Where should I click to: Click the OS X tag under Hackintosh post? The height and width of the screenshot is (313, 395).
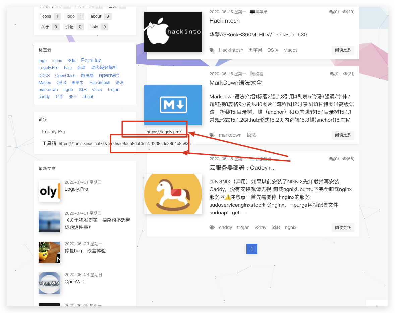273,50
